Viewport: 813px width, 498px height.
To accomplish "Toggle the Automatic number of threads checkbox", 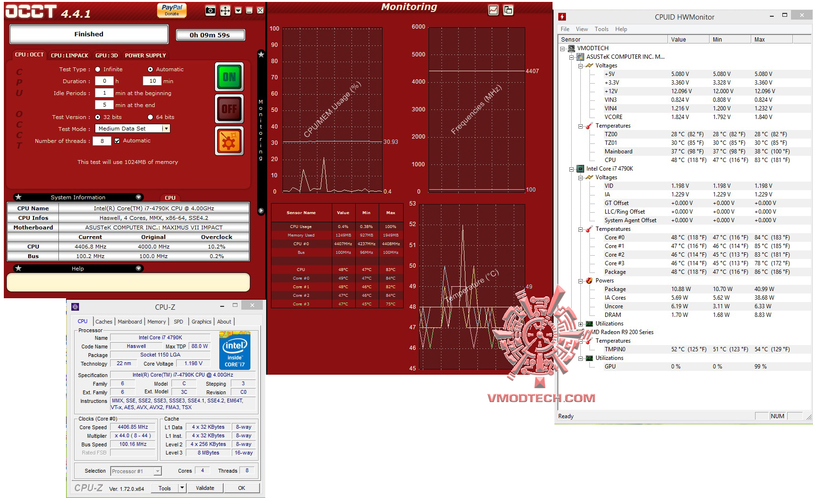I will pos(117,141).
